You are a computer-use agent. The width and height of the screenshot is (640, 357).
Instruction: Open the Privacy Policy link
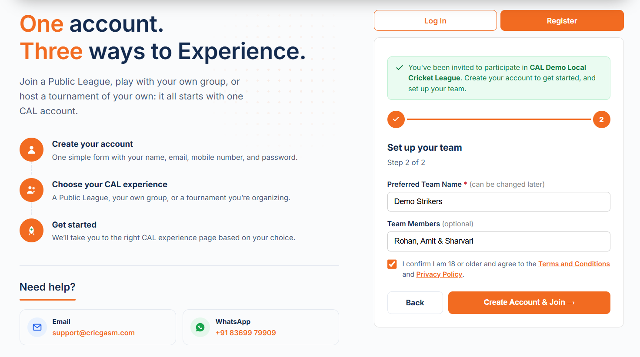(439, 274)
